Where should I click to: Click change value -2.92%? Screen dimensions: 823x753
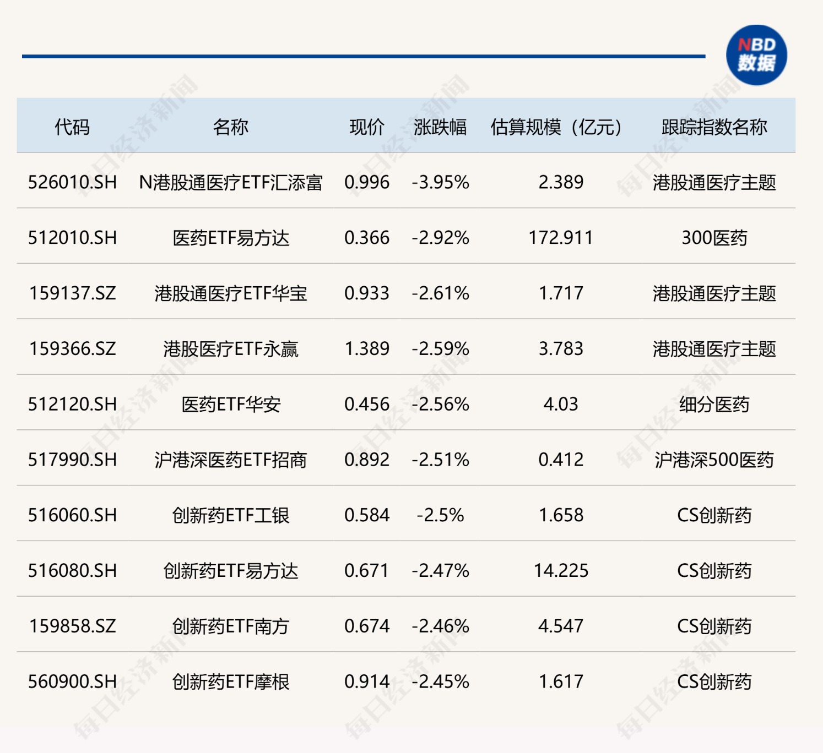(x=440, y=238)
